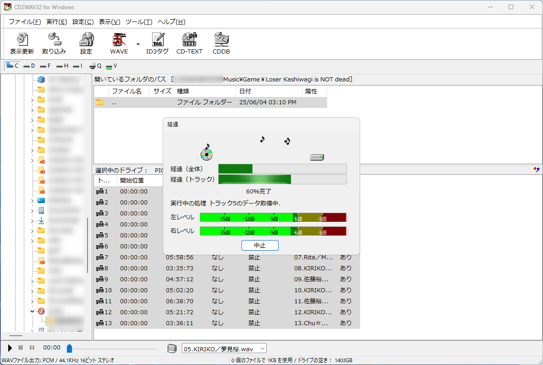Click the drive icon beside the wav dropdown
This screenshot has height=365, width=543.
tap(172, 349)
